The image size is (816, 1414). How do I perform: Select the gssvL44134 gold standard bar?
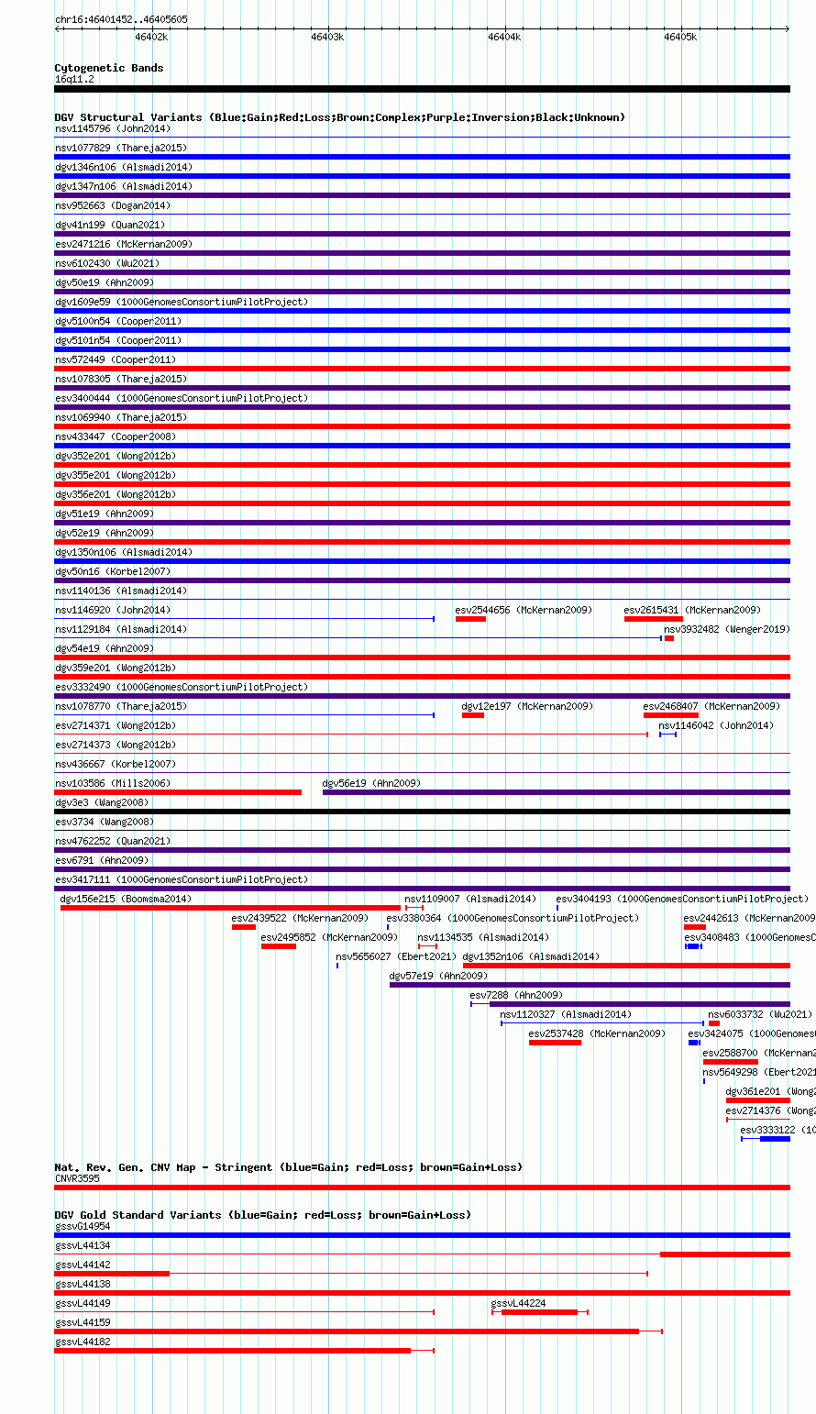[x=423, y=1254]
